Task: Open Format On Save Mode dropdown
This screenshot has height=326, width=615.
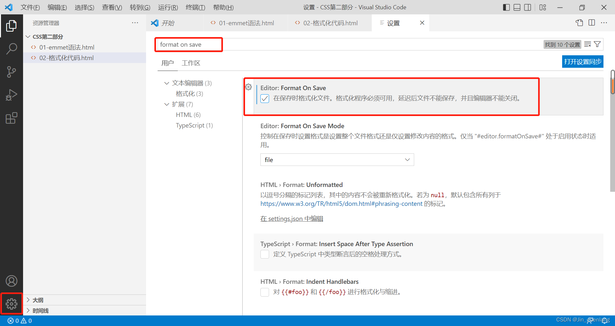Action: [337, 160]
